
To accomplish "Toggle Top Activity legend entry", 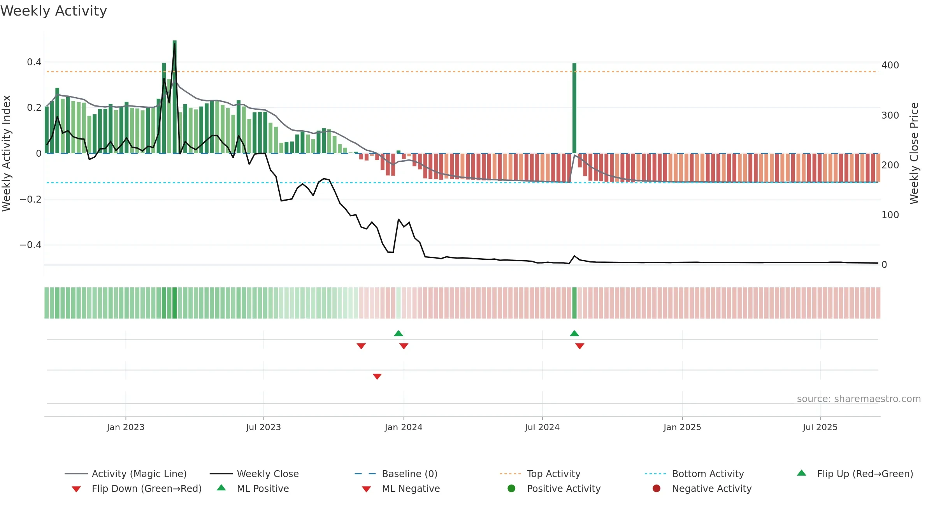I will (540, 474).
